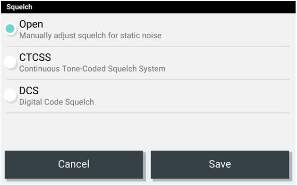The width and height of the screenshot is (297, 185).
Task: Click the Save button
Action: pos(220,164)
